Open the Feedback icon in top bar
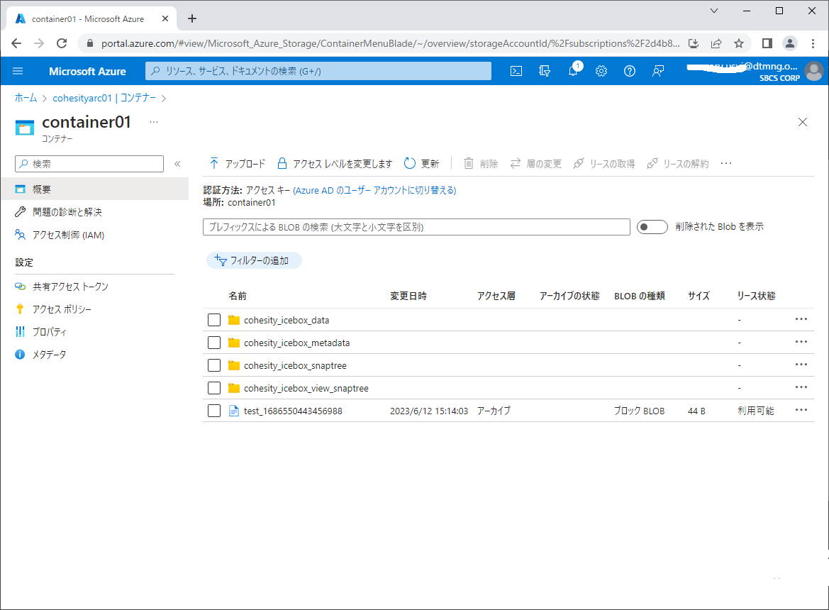The width and height of the screenshot is (829, 610). [658, 71]
